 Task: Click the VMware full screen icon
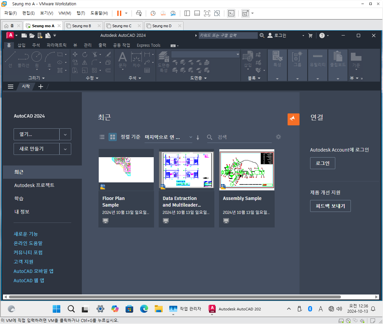(207, 13)
